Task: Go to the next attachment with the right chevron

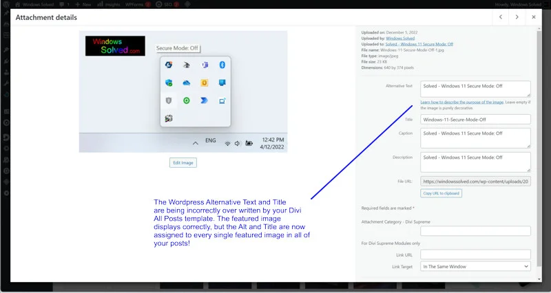Action: [517, 17]
